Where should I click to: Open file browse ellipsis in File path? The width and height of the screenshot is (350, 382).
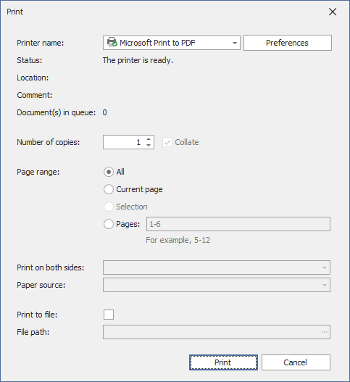[325, 332]
